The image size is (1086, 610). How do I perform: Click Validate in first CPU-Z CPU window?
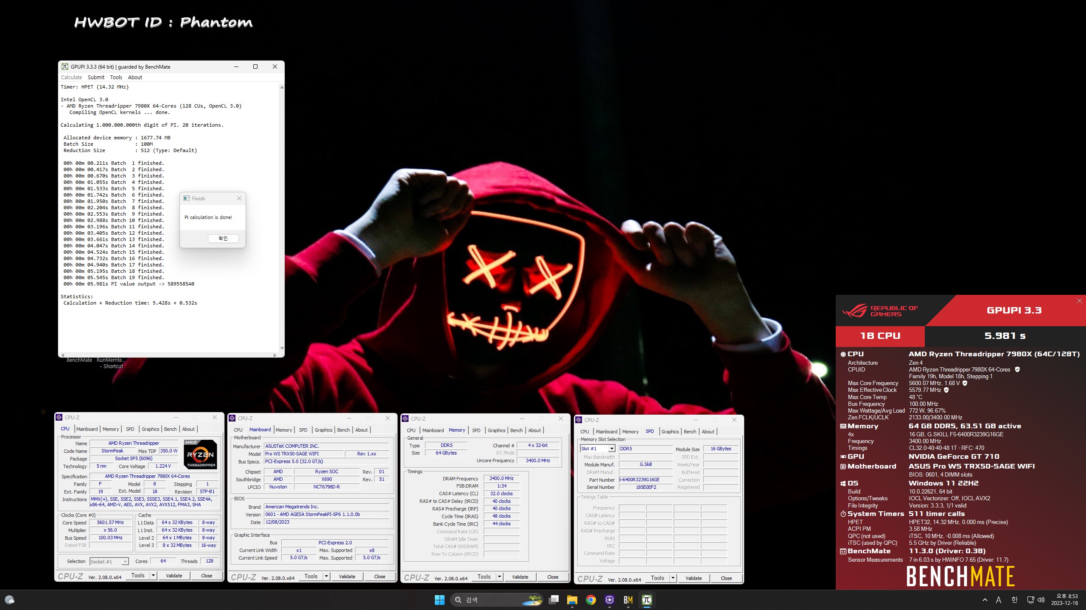point(174,576)
